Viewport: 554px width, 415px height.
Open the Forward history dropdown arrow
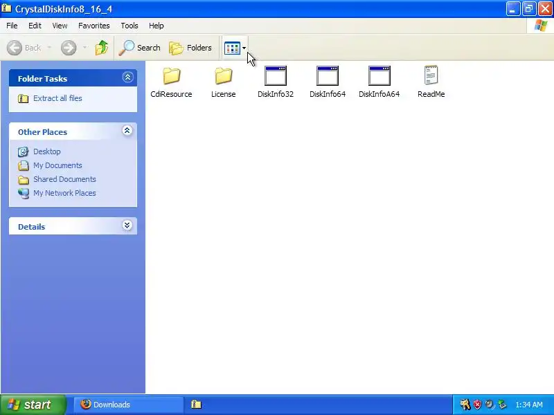tap(84, 48)
